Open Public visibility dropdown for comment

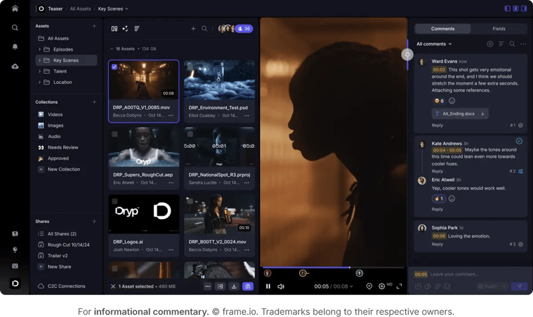492,286
